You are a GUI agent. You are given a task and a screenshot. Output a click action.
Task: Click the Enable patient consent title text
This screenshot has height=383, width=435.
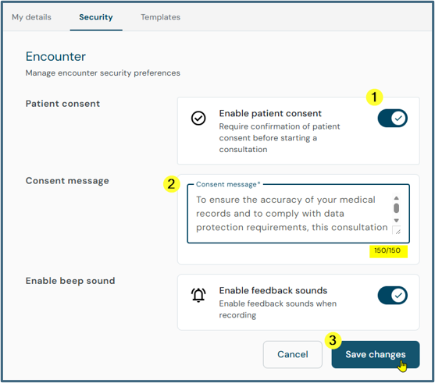[x=270, y=113]
